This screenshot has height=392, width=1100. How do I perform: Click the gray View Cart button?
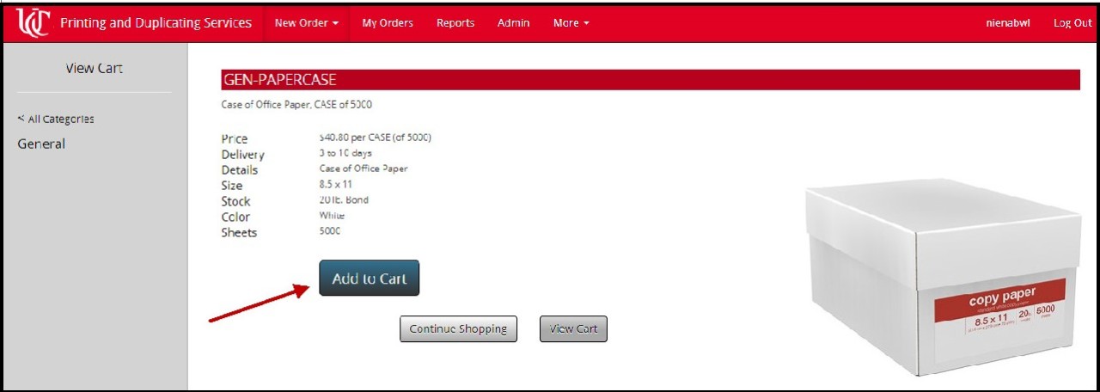[x=573, y=328]
